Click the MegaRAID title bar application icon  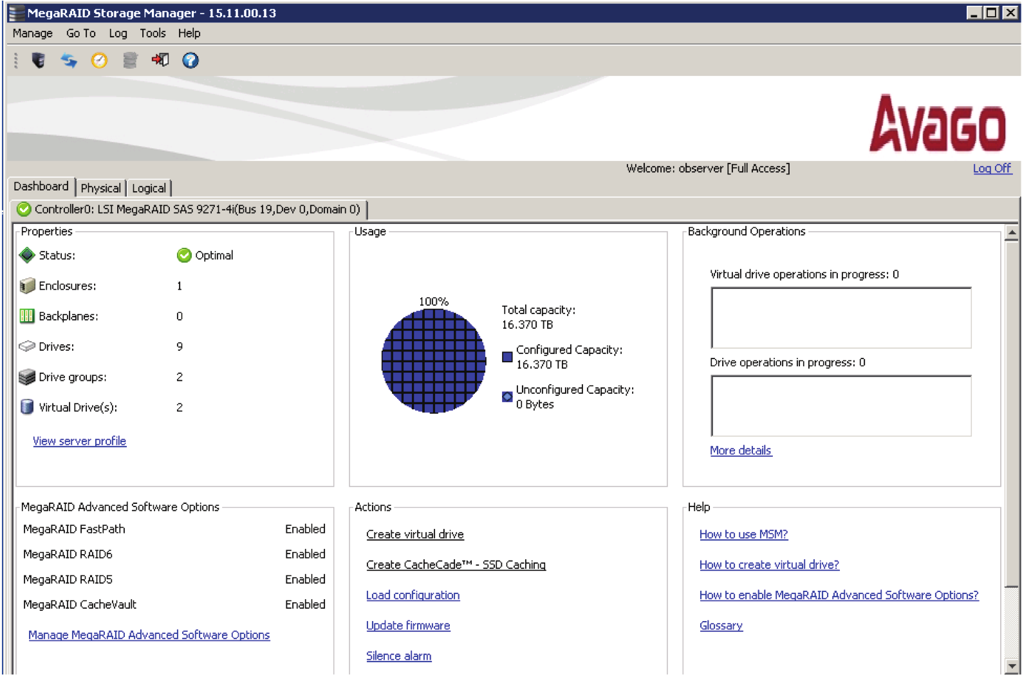(x=16, y=13)
